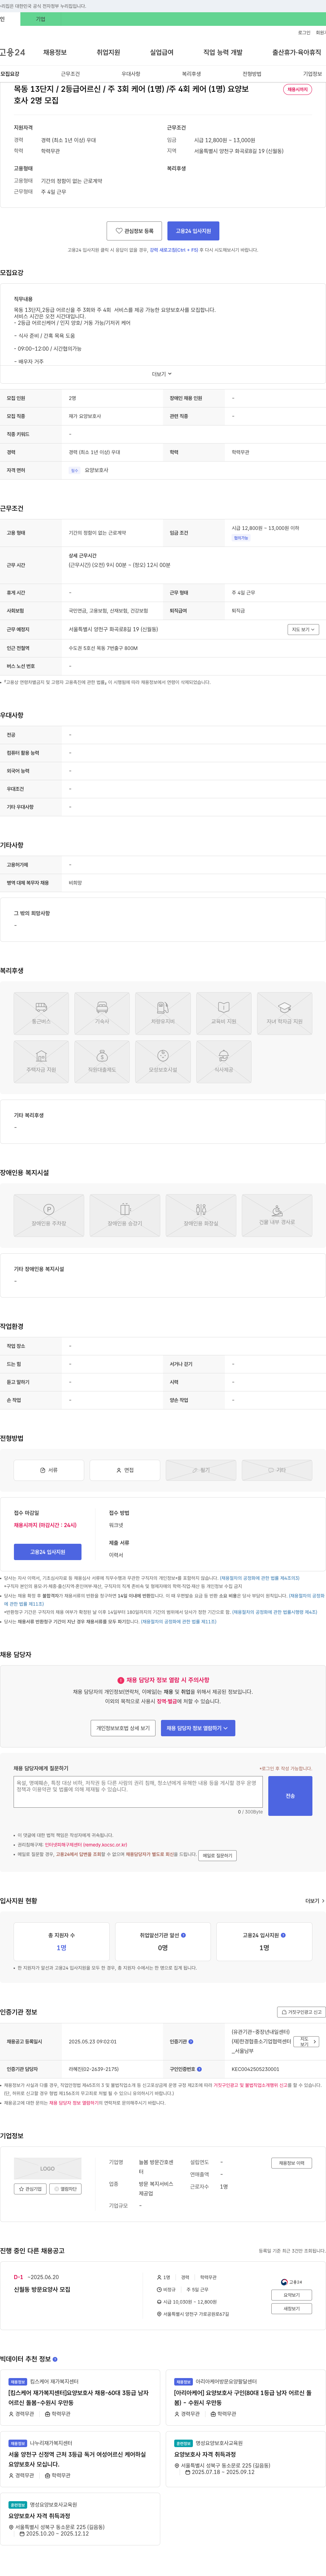Click the 출근버스 welfare icon

tap(41, 1013)
